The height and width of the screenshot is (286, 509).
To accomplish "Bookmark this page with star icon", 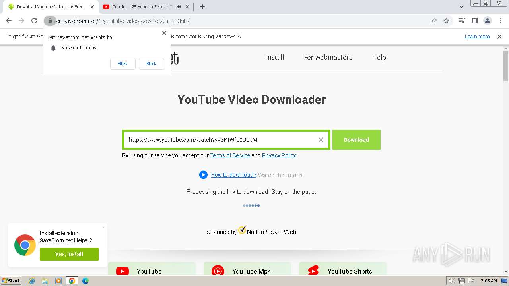I will [446, 21].
